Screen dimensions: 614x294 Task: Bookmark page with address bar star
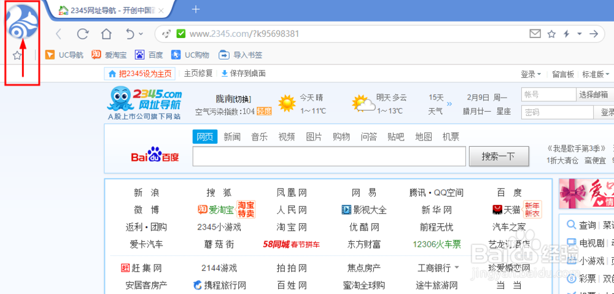(x=551, y=34)
